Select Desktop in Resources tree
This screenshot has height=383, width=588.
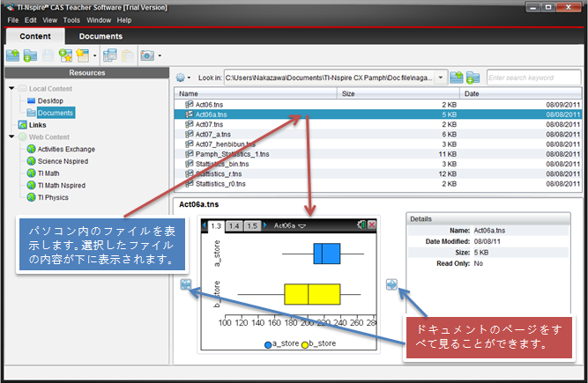tap(50, 100)
